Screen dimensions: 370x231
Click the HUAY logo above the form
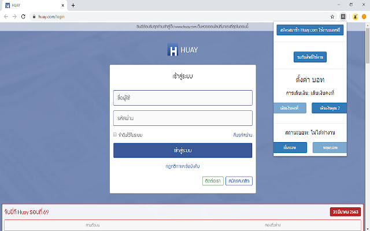183,50
